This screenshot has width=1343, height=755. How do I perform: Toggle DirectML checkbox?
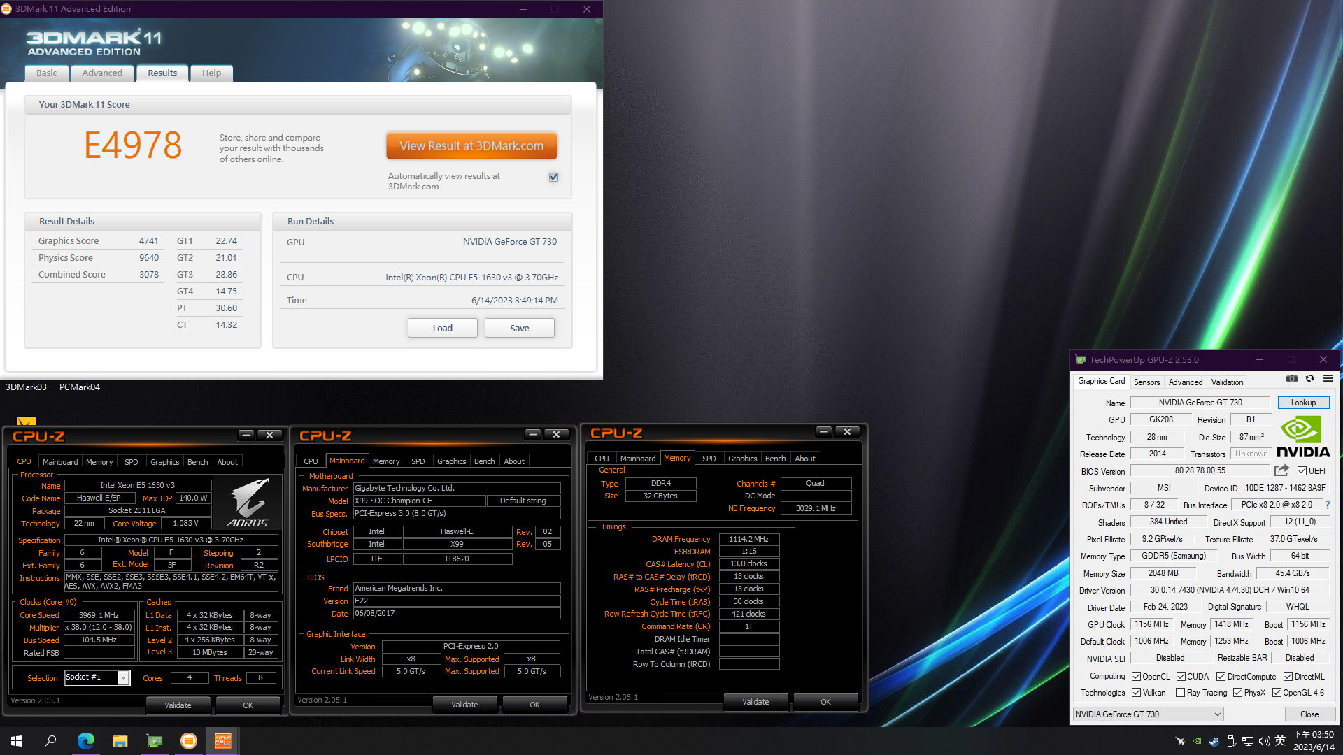[1288, 677]
